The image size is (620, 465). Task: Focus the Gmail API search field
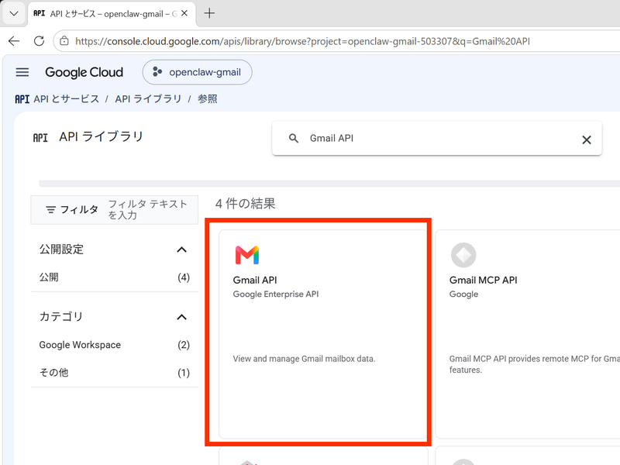(437, 138)
